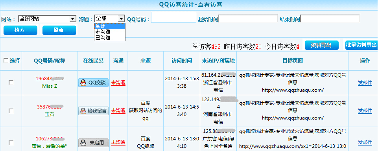Click the 来访IP/所属地 column header
The image size is (378, 151).
[218, 61]
